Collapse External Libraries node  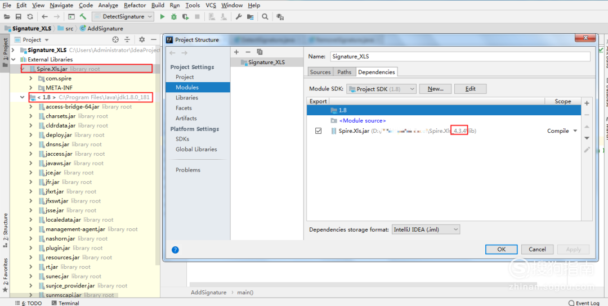tap(13, 59)
